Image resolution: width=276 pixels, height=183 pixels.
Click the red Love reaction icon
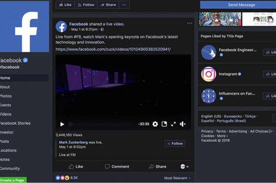pyautogui.click(x=62, y=178)
